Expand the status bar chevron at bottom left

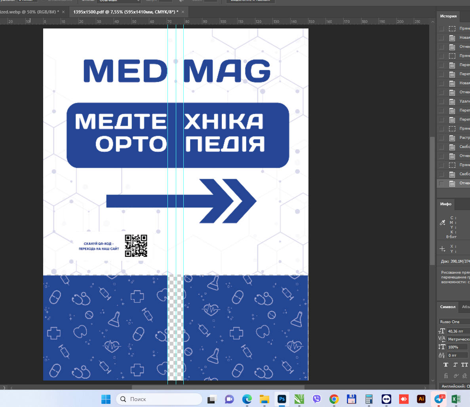pyautogui.click(x=4, y=388)
